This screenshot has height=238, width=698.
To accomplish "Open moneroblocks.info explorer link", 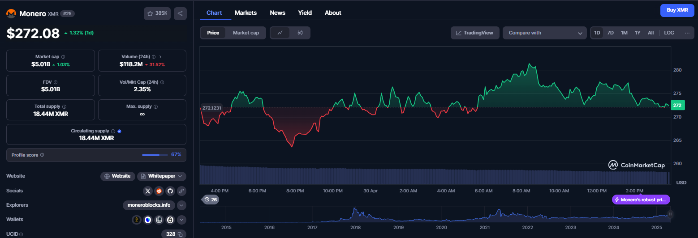I will [149, 205].
